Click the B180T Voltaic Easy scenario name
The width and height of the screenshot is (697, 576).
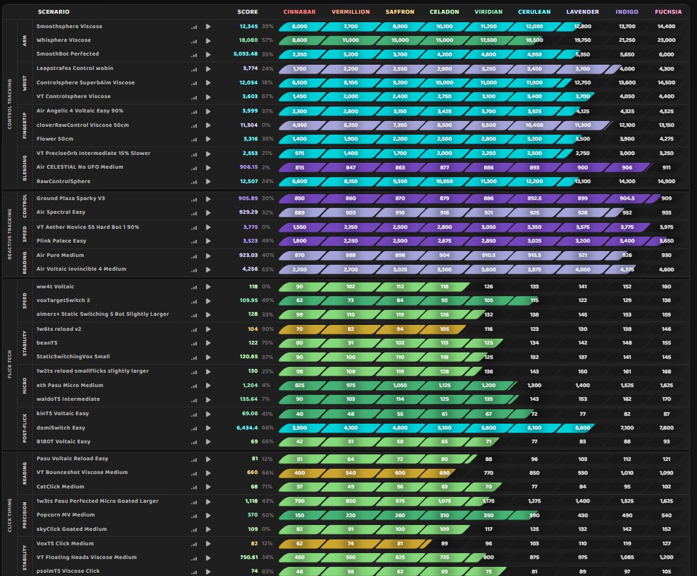point(63,442)
